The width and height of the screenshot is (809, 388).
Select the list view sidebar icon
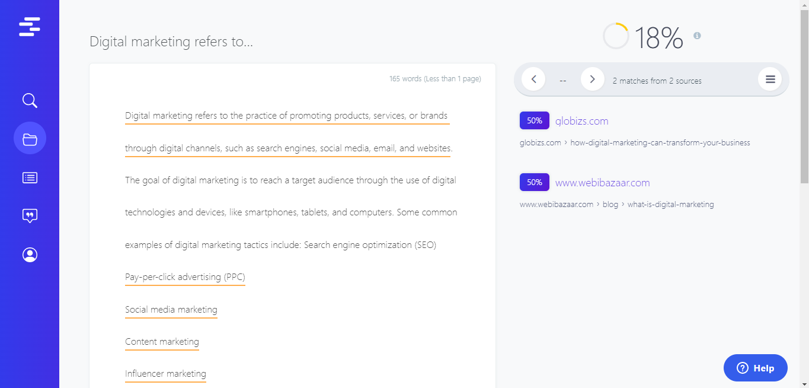pos(30,177)
